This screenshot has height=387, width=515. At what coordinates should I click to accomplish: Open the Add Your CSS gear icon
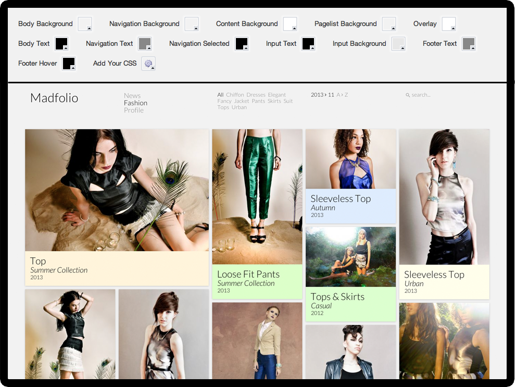coord(148,64)
